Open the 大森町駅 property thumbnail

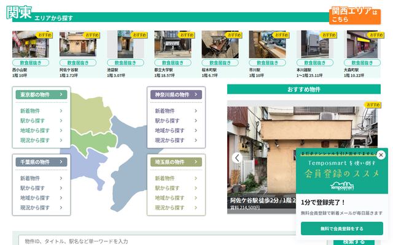tap(362, 44)
